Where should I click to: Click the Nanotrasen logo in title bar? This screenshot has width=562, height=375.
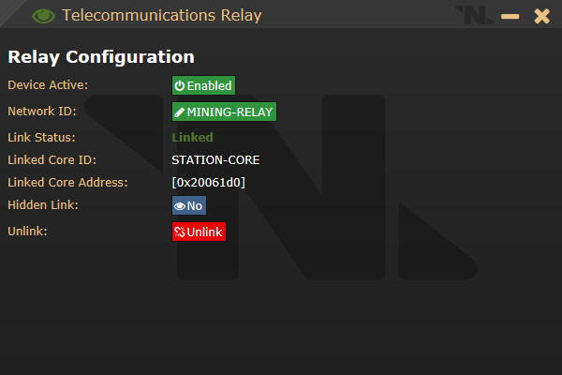pos(474,15)
